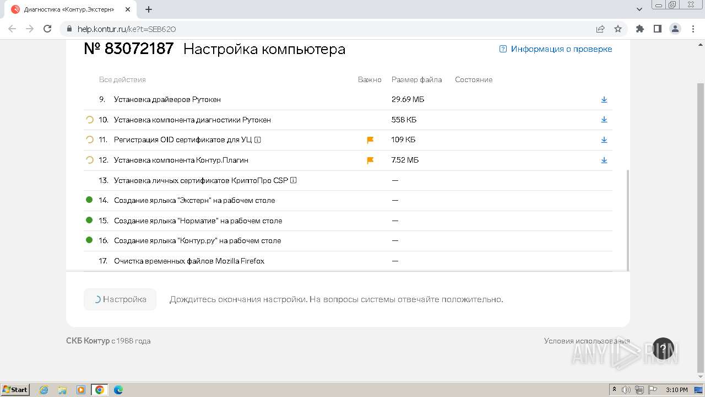This screenshot has height=397, width=705.
Task: Expand the tab search dropdown arrow
Action: [x=639, y=9]
